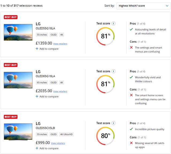
Task: Open the LG OLED55G16LA product thumbnail
Action: click(18, 32)
